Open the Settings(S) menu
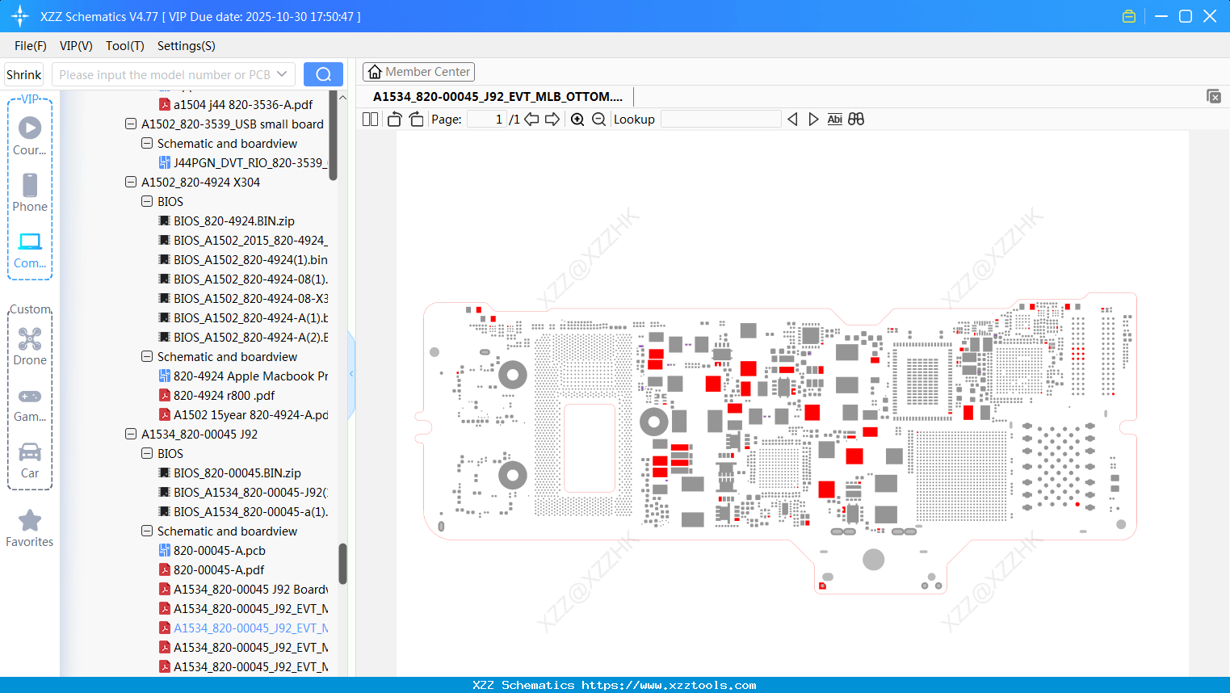1230x693 pixels. [187, 46]
